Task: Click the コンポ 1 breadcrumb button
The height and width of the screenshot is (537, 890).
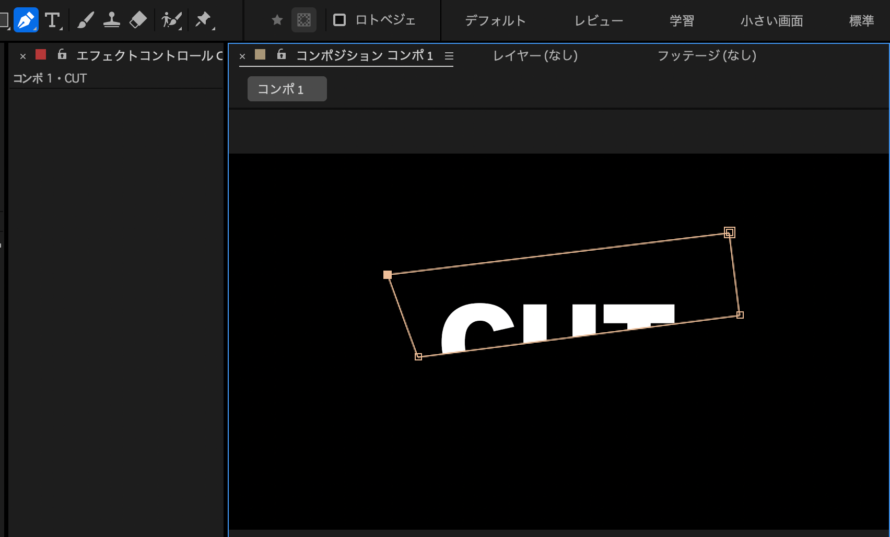Action: click(x=287, y=89)
